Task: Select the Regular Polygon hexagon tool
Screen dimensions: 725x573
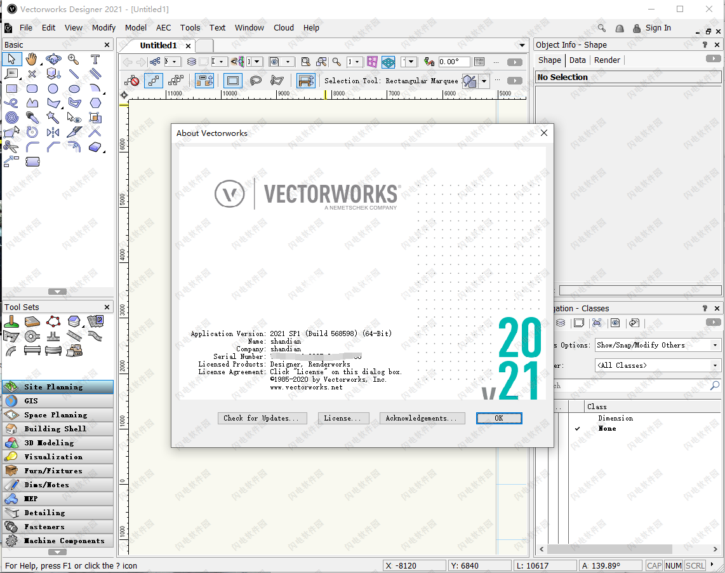Action: click(x=95, y=103)
